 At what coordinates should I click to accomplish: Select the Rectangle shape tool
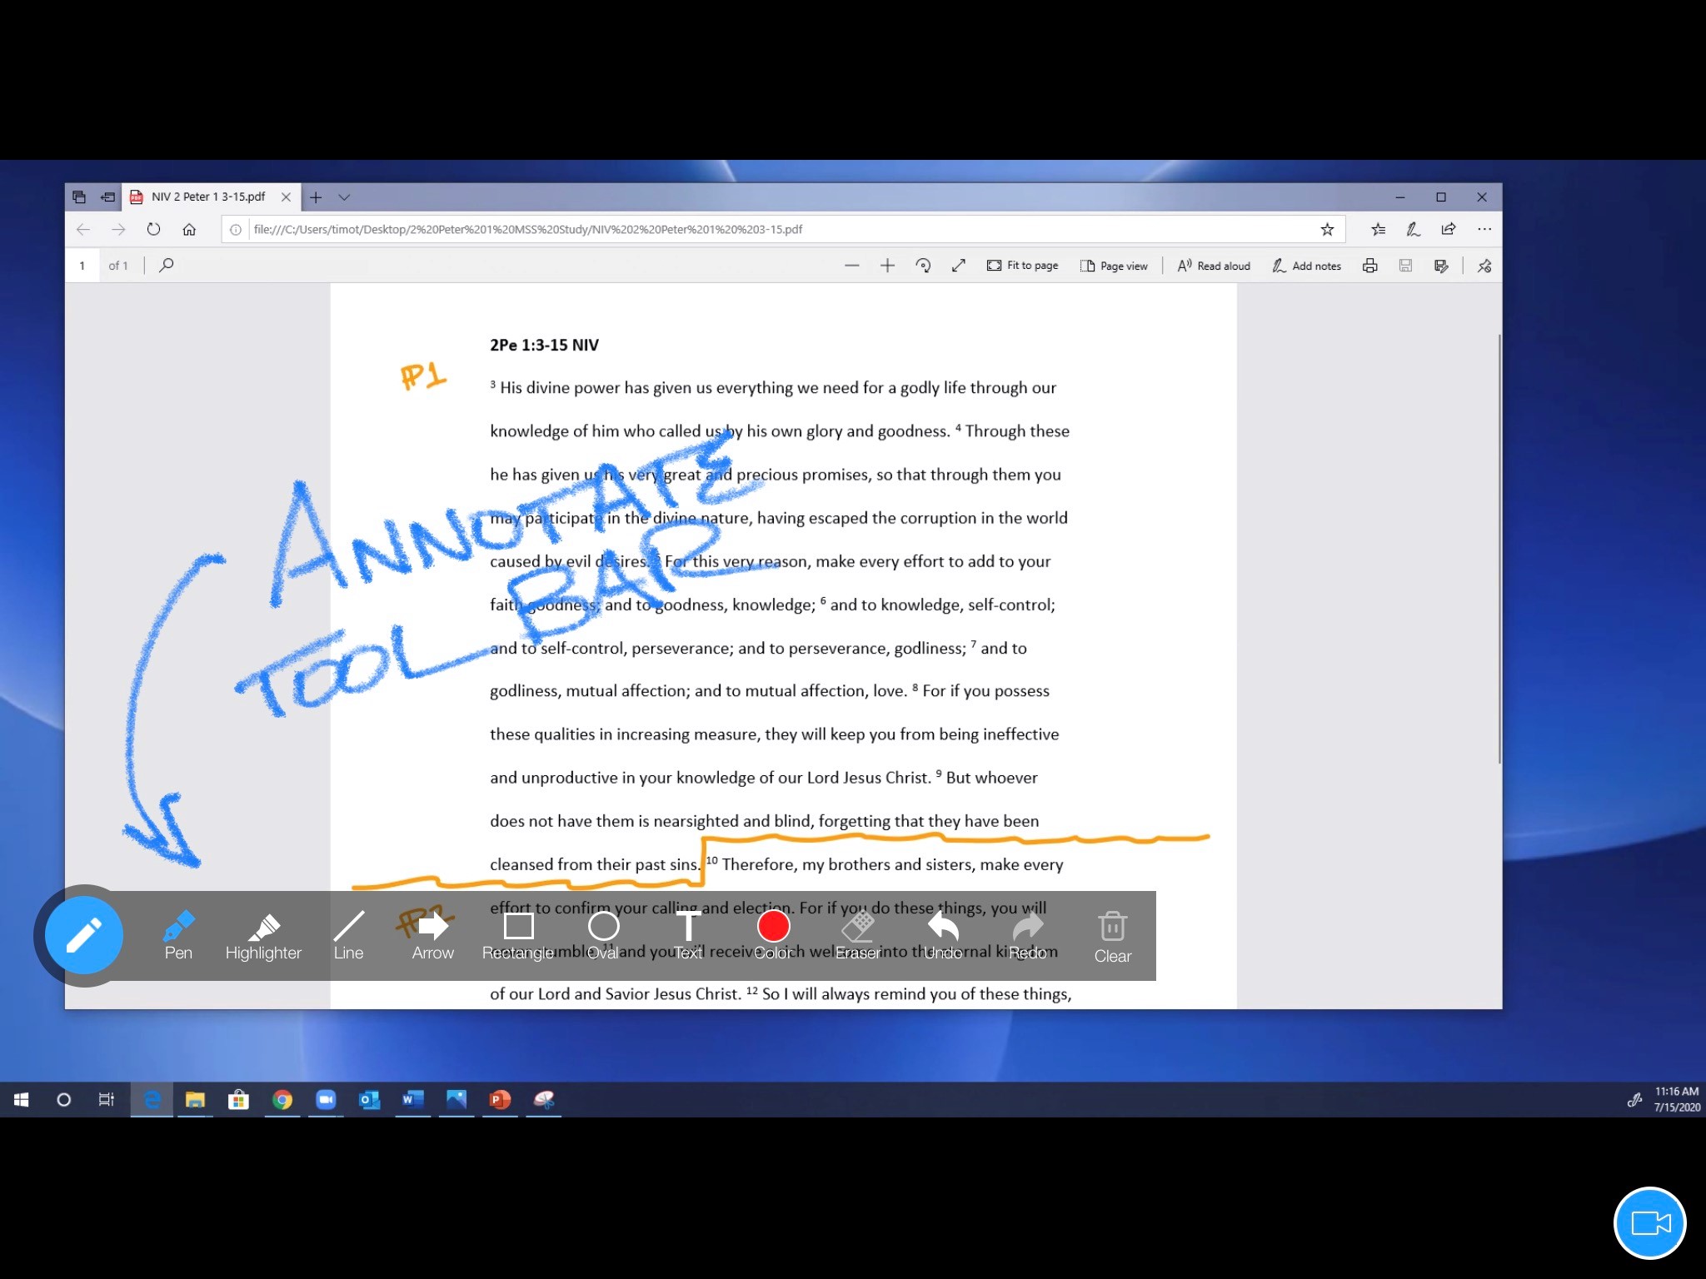click(x=518, y=935)
